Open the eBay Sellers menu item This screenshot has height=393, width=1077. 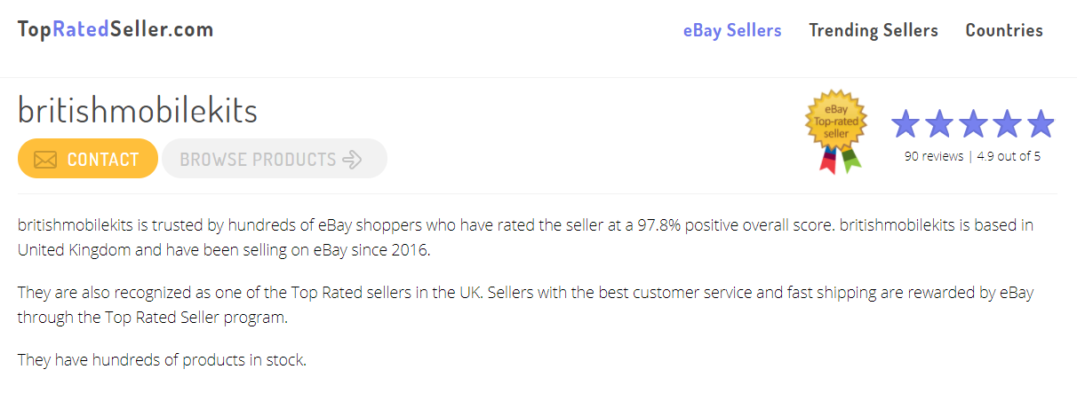[x=732, y=30]
